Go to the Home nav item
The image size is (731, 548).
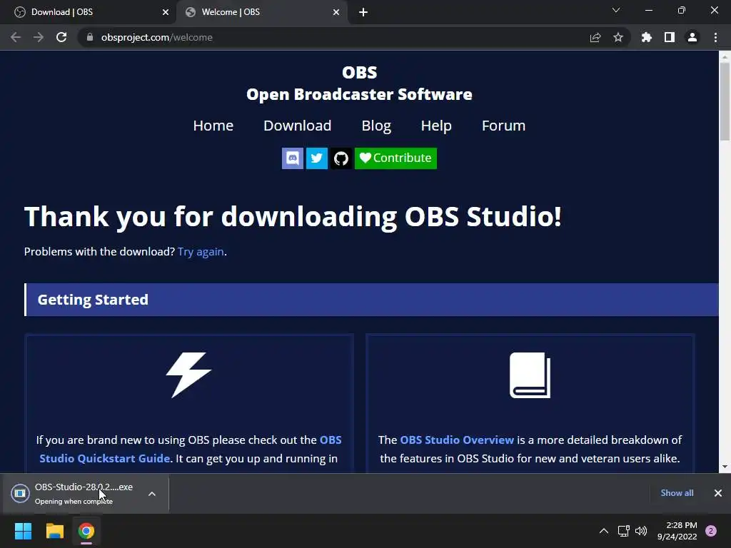[x=213, y=126]
